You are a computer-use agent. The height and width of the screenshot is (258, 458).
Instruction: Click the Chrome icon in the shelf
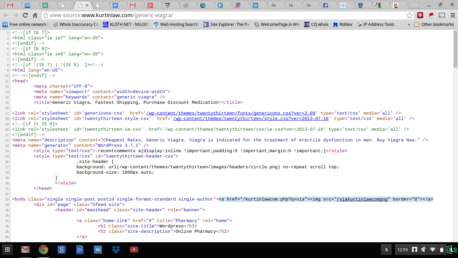point(43,250)
